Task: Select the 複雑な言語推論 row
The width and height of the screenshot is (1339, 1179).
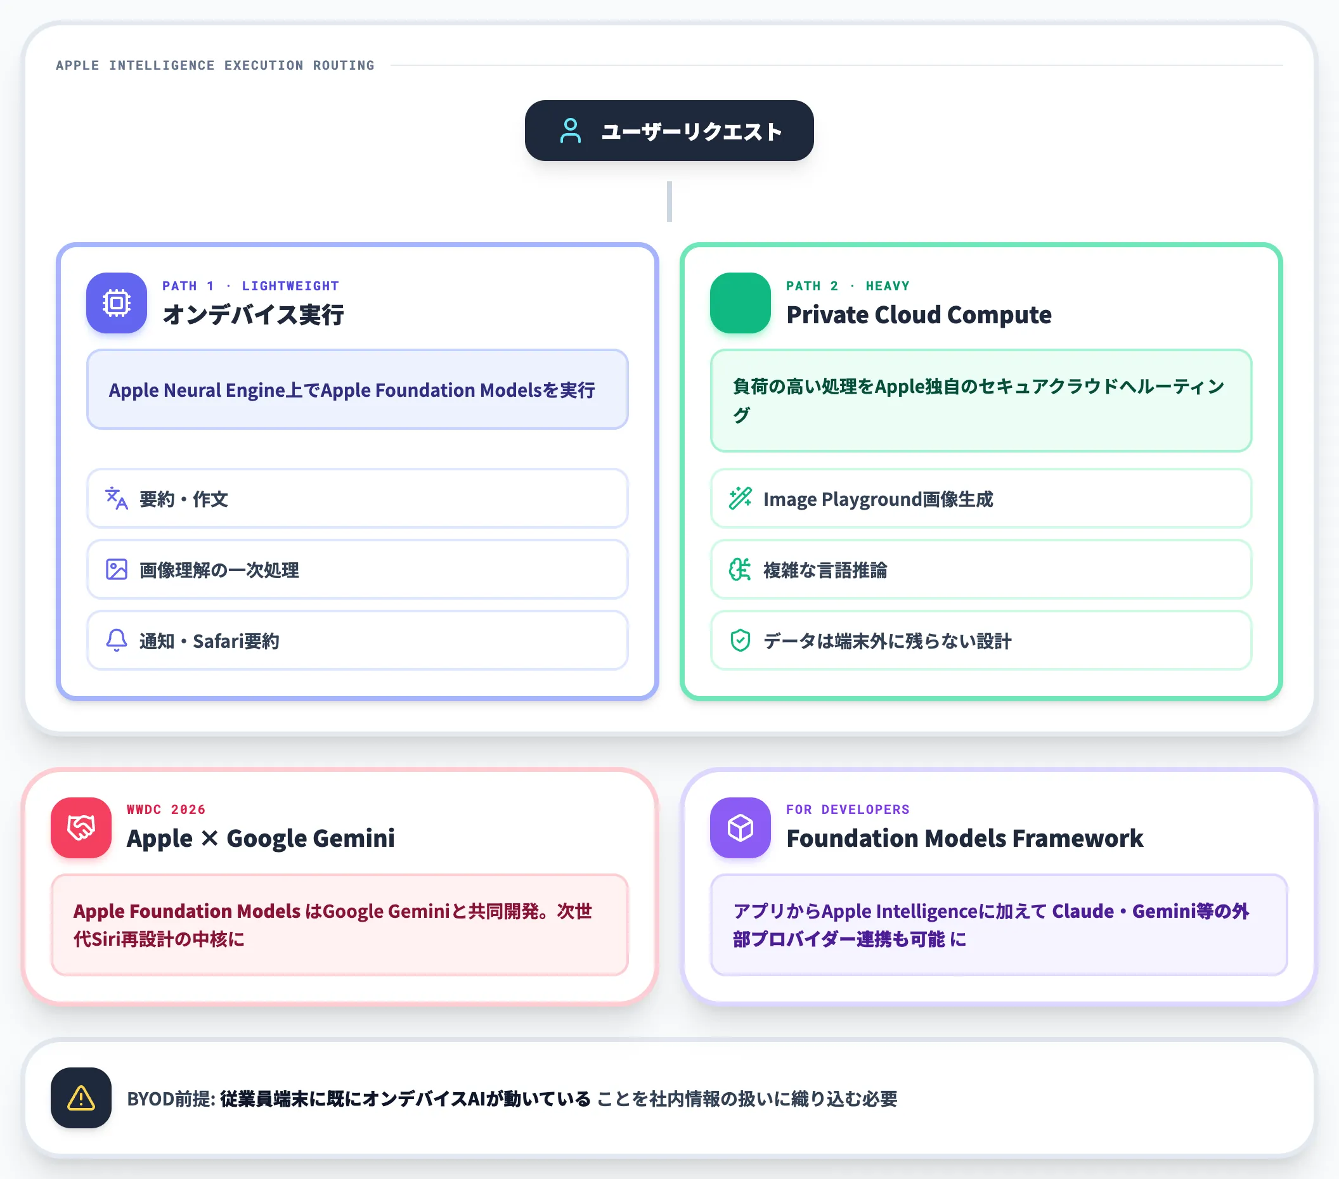Action: point(981,569)
